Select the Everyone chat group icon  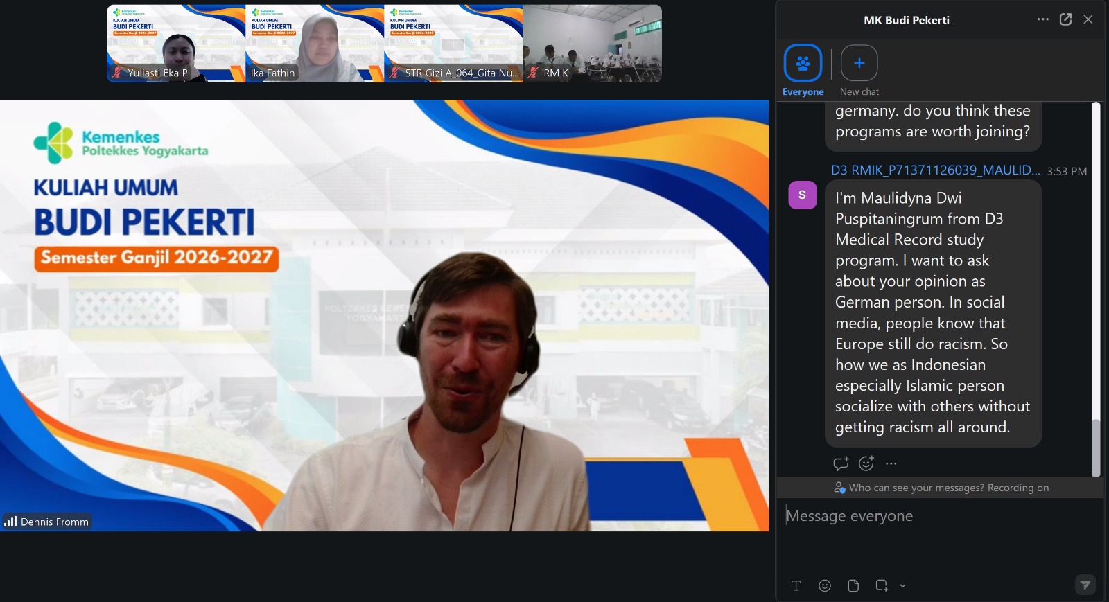pyautogui.click(x=803, y=64)
